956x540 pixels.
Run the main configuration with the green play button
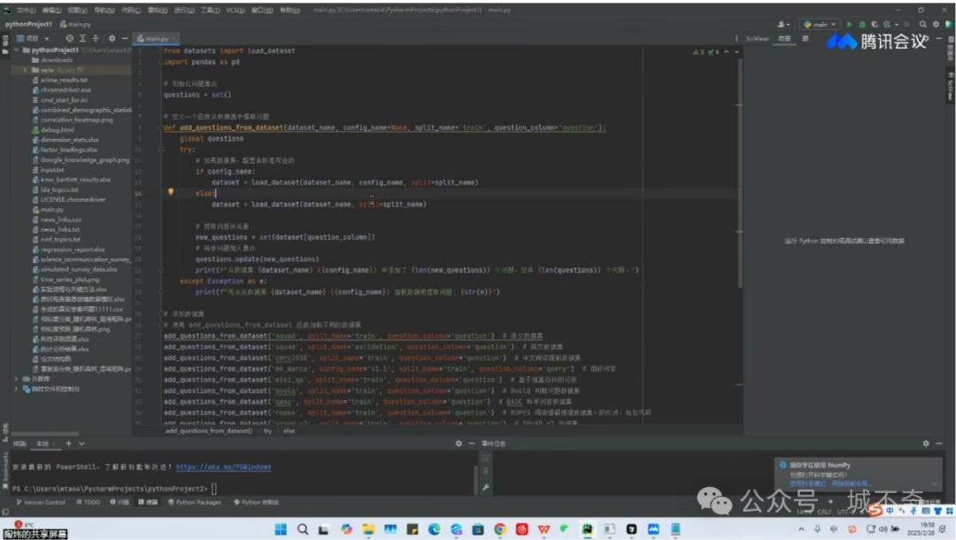[849, 25]
